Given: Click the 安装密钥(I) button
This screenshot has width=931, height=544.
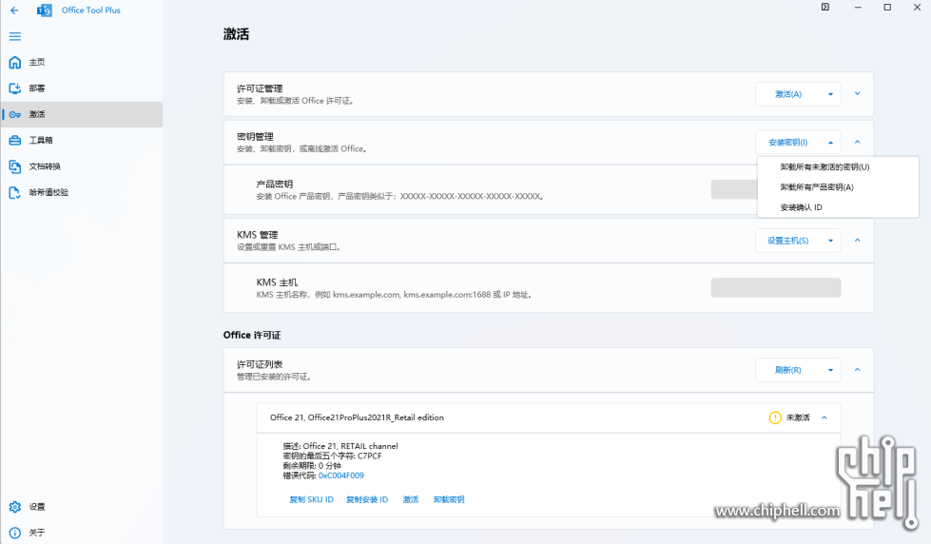Looking at the screenshot, I should [788, 143].
